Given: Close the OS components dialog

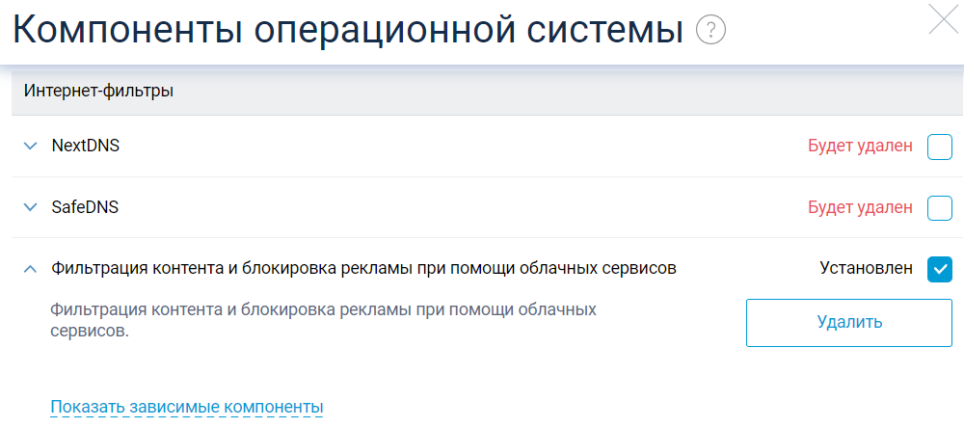Looking at the screenshot, I should (x=943, y=20).
